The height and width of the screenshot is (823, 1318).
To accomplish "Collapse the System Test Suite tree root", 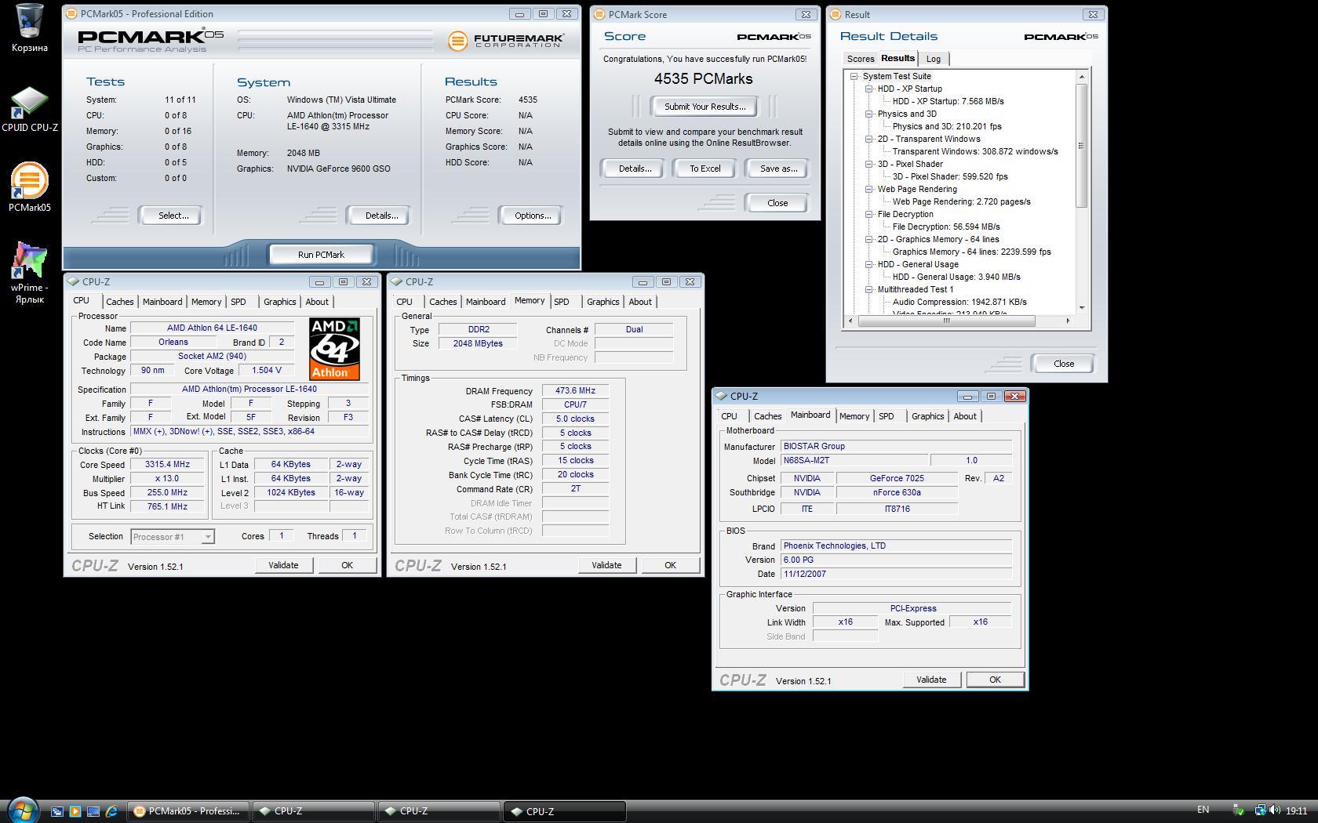I will click(x=854, y=76).
